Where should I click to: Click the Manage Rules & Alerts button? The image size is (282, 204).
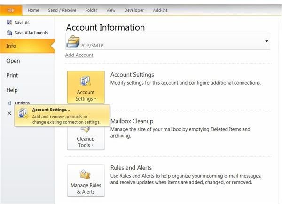[x=86, y=180]
